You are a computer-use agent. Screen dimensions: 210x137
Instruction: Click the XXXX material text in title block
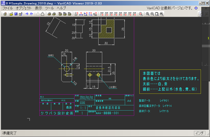(82, 103)
